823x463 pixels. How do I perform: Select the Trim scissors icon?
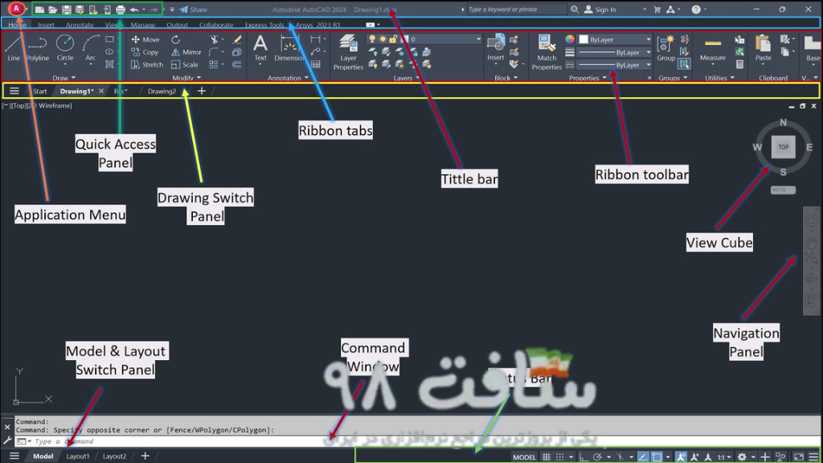click(214, 39)
